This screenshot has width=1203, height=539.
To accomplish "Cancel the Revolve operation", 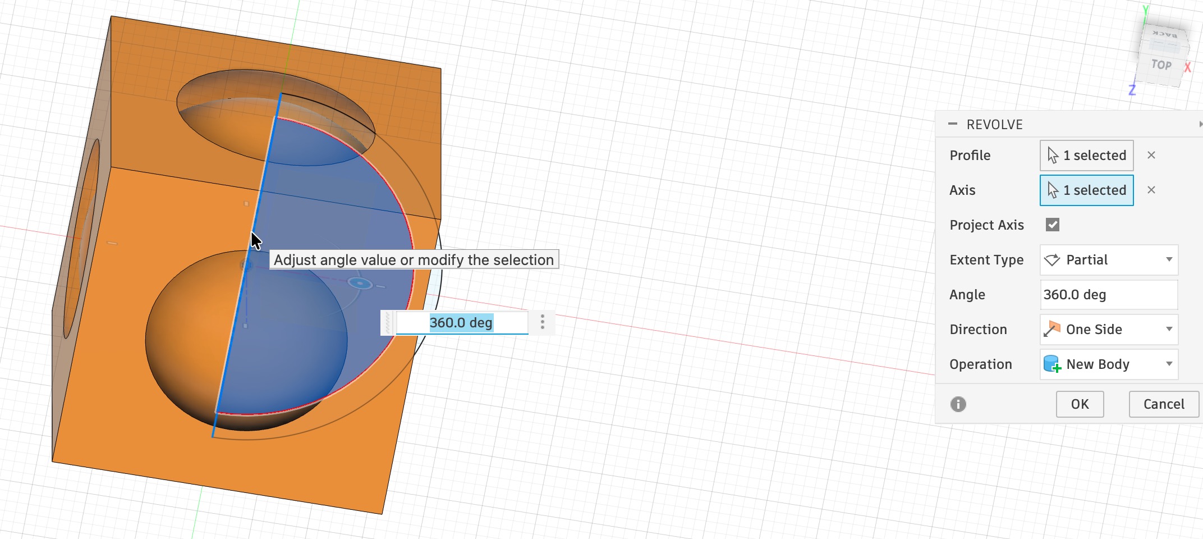I will [1164, 404].
